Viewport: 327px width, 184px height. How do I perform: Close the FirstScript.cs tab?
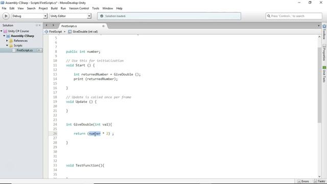point(103,26)
